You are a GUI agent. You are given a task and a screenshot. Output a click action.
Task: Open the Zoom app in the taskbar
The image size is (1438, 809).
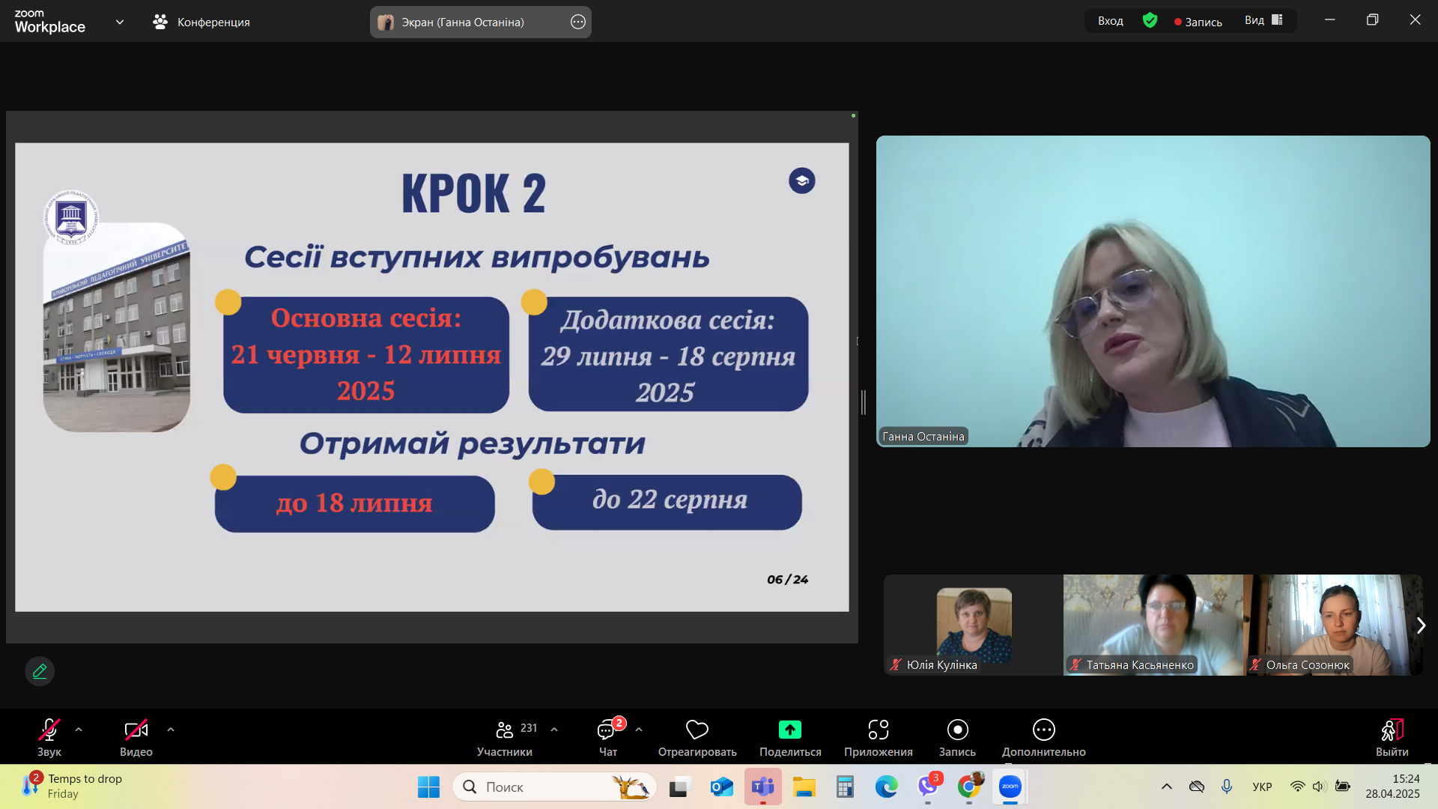click(1009, 787)
